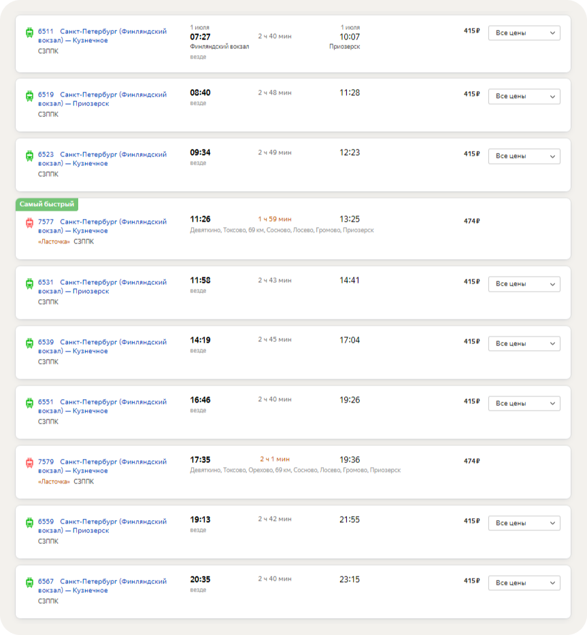587x635 pixels.
Task: Expand 'Все цены' for the 20:35 departure
Action: coord(524,583)
